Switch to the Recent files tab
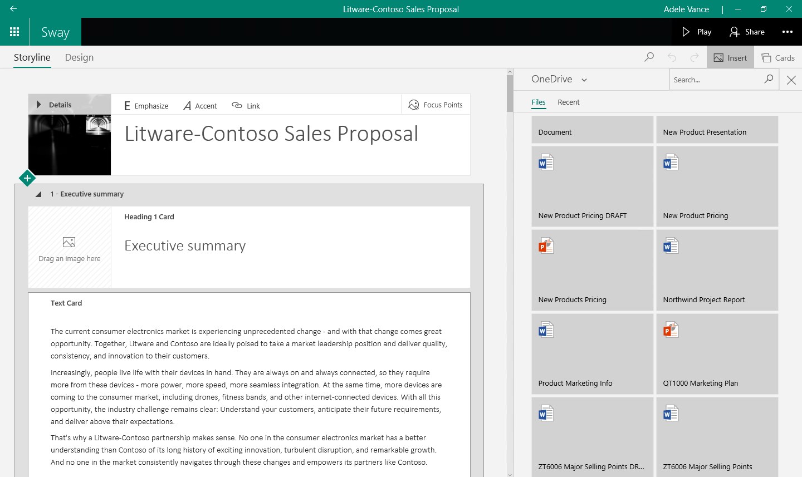The height and width of the screenshot is (477, 802). pos(568,102)
